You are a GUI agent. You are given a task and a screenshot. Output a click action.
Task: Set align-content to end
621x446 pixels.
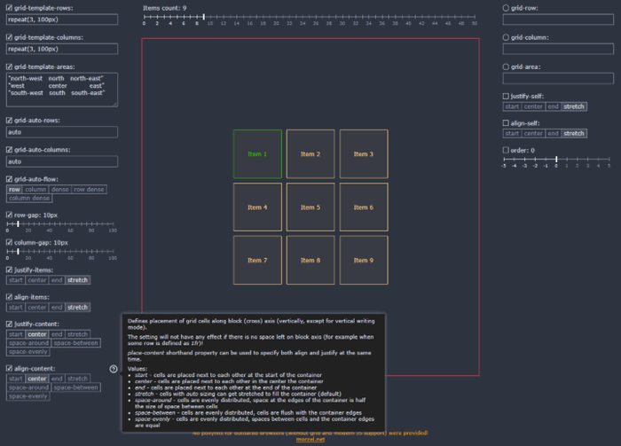pyautogui.click(x=57, y=379)
